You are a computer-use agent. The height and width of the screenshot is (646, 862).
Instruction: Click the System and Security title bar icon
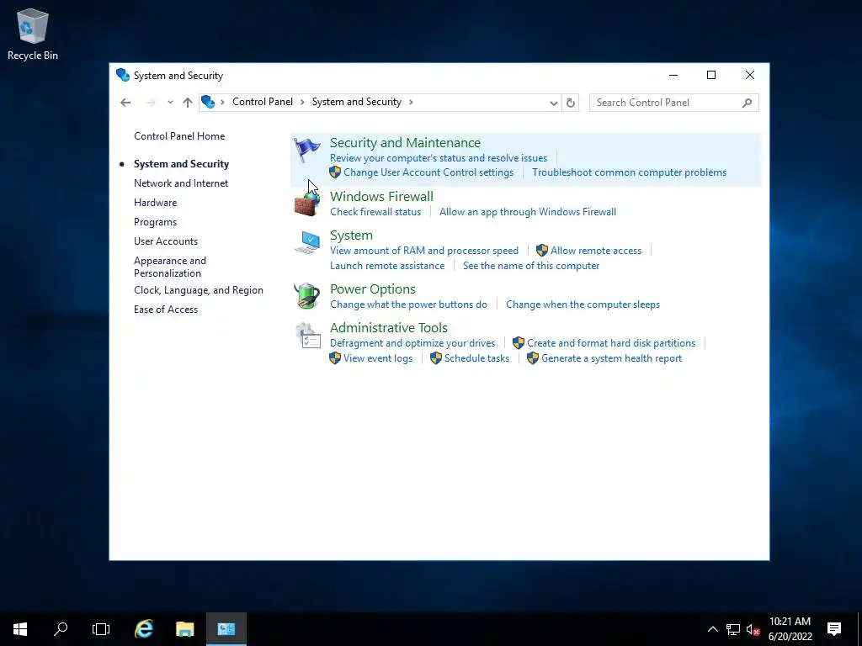tap(123, 75)
